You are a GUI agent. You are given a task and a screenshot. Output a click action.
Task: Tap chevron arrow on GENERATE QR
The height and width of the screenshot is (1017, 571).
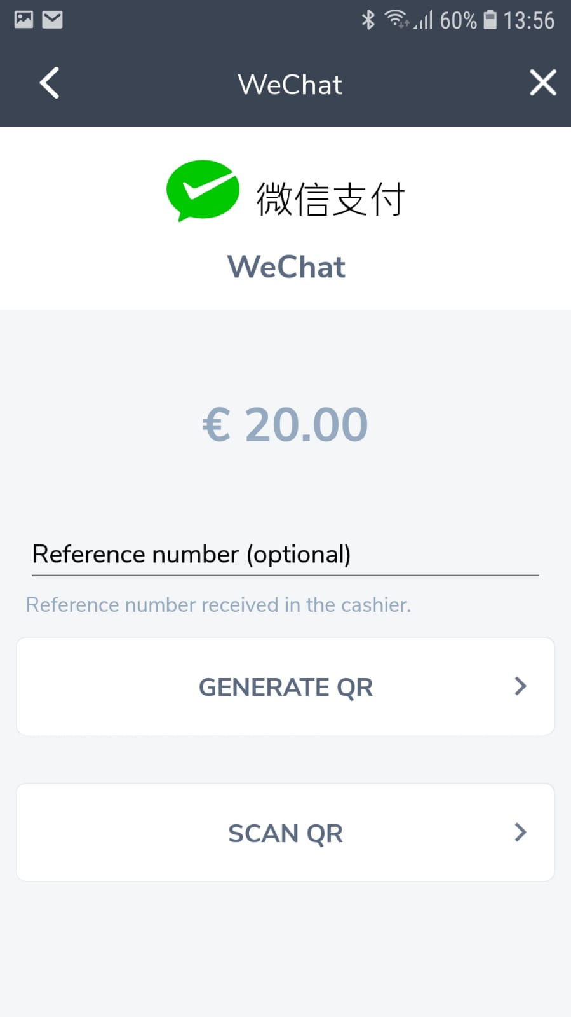tap(520, 686)
